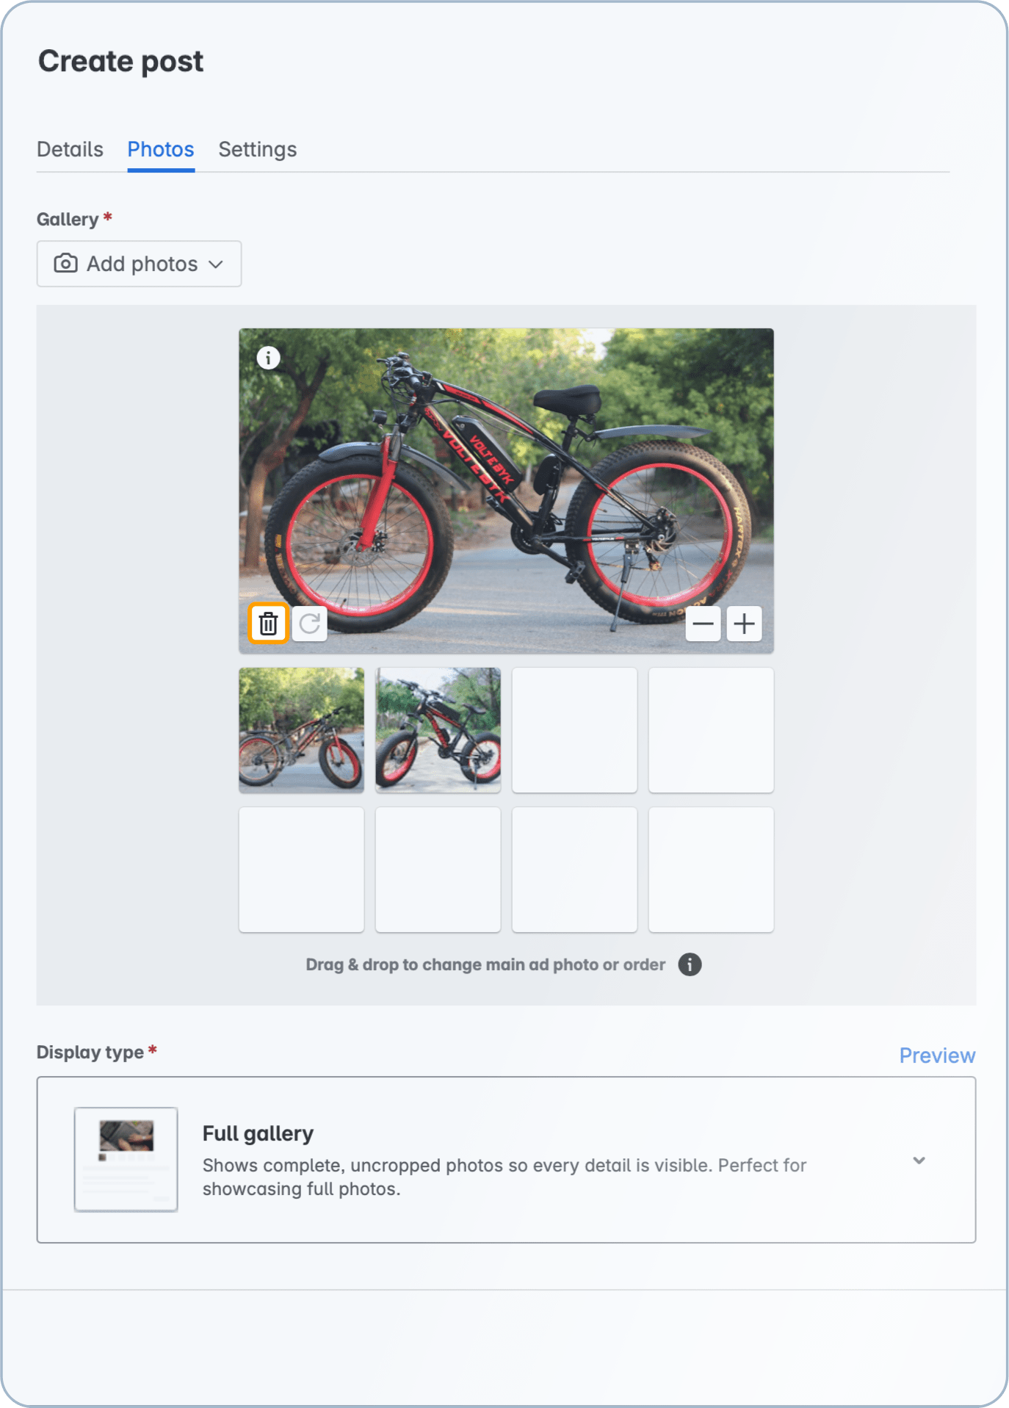This screenshot has height=1408, width=1009.
Task: Zoom in the main photo with plus
Action: pos(744,624)
